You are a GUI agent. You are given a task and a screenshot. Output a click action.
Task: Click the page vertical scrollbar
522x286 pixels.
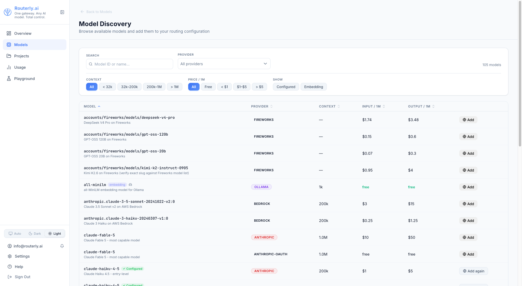coord(520,73)
